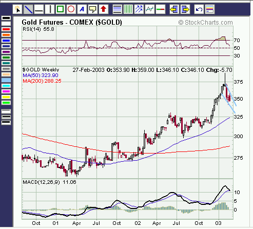Click the 27-Feb-2003 date text
The image size is (253, 229).
[x=88, y=70]
